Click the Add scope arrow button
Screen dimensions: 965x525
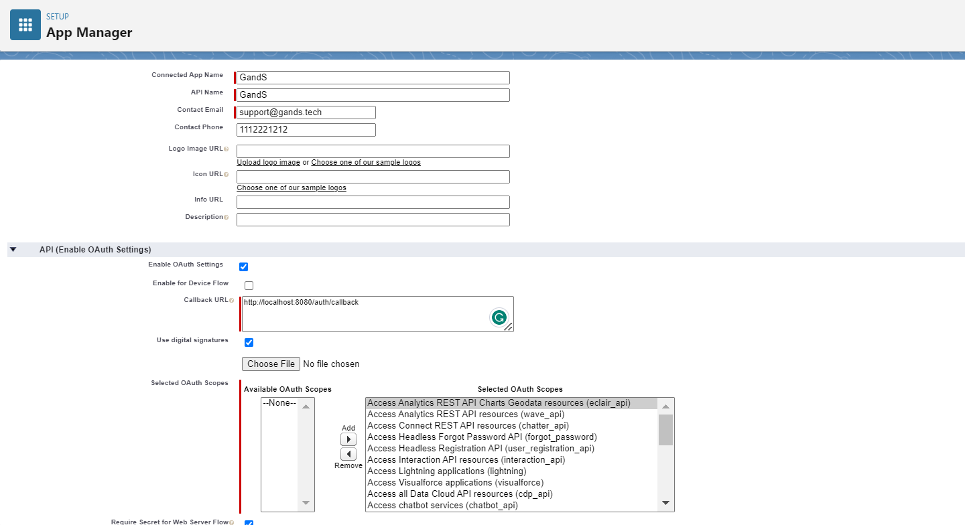click(x=348, y=439)
